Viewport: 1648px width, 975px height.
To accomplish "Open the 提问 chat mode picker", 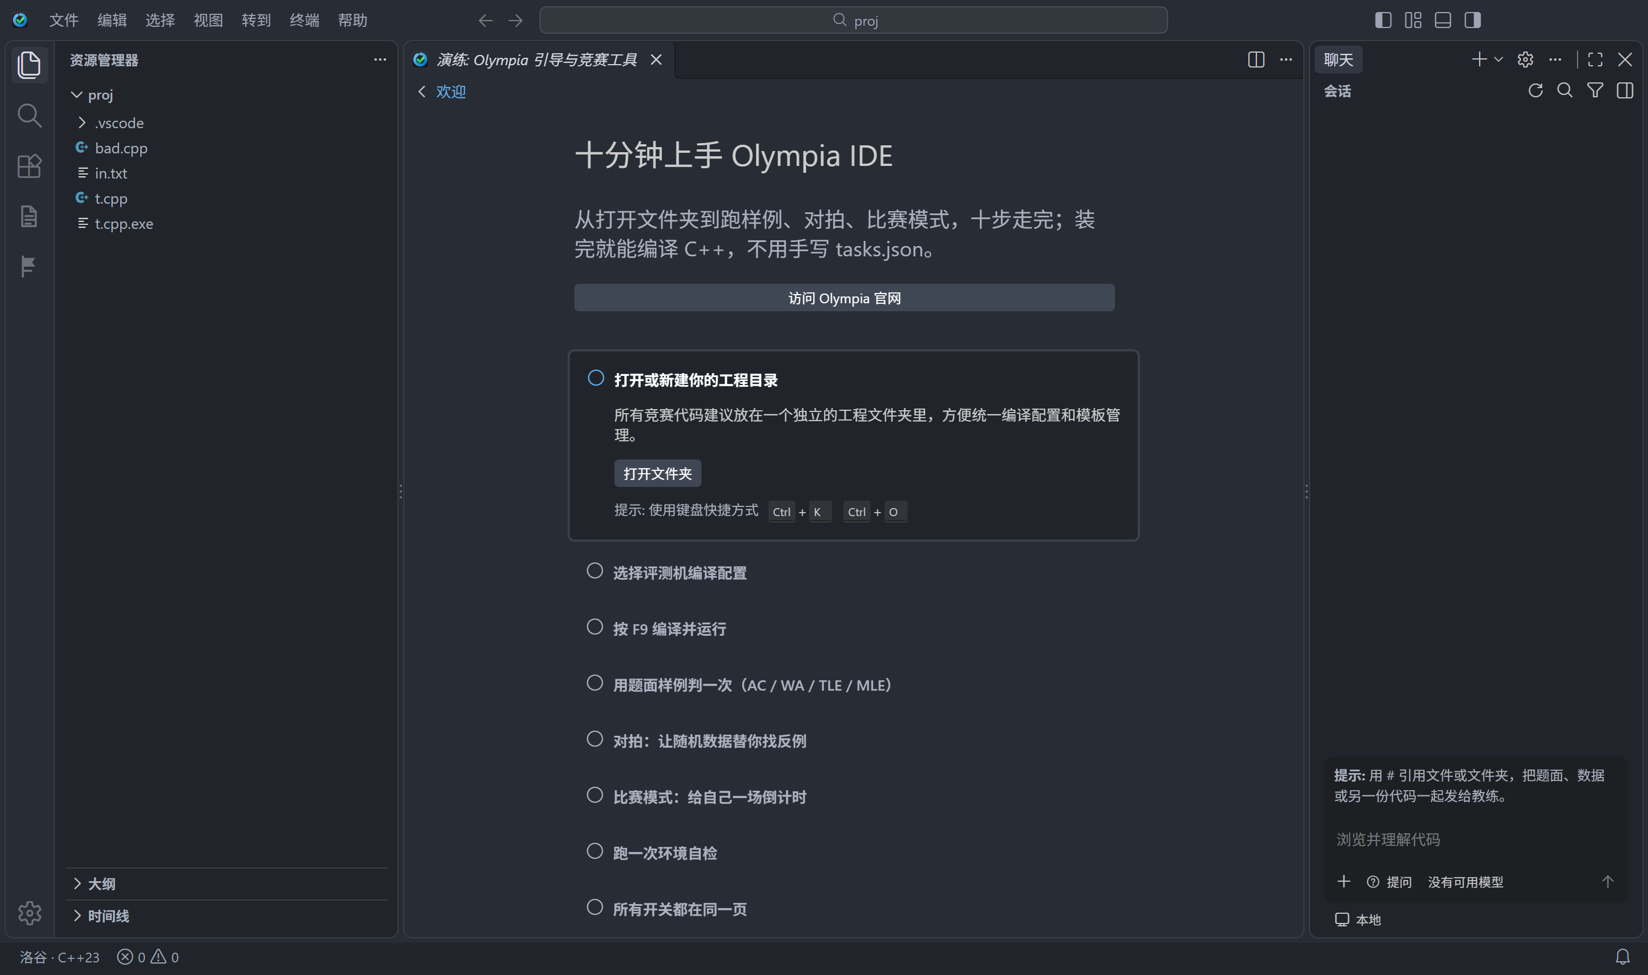I will click(1389, 882).
